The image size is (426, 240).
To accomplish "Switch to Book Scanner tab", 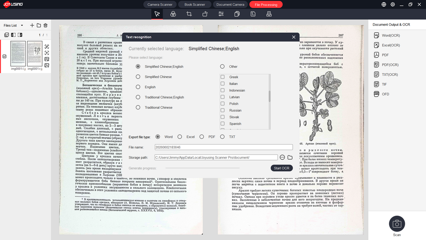I will (195, 5).
